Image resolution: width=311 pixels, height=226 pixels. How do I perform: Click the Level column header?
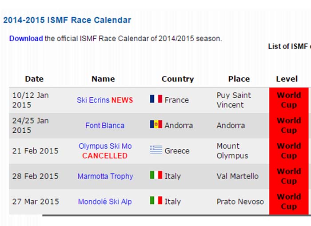(287, 79)
